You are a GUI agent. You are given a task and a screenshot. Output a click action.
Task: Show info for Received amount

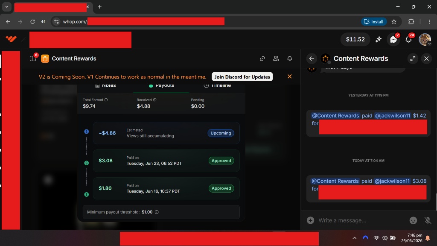pos(154,100)
